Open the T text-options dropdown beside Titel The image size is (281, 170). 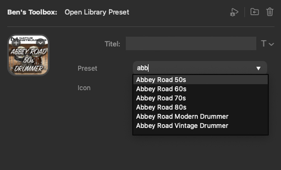click(x=267, y=44)
